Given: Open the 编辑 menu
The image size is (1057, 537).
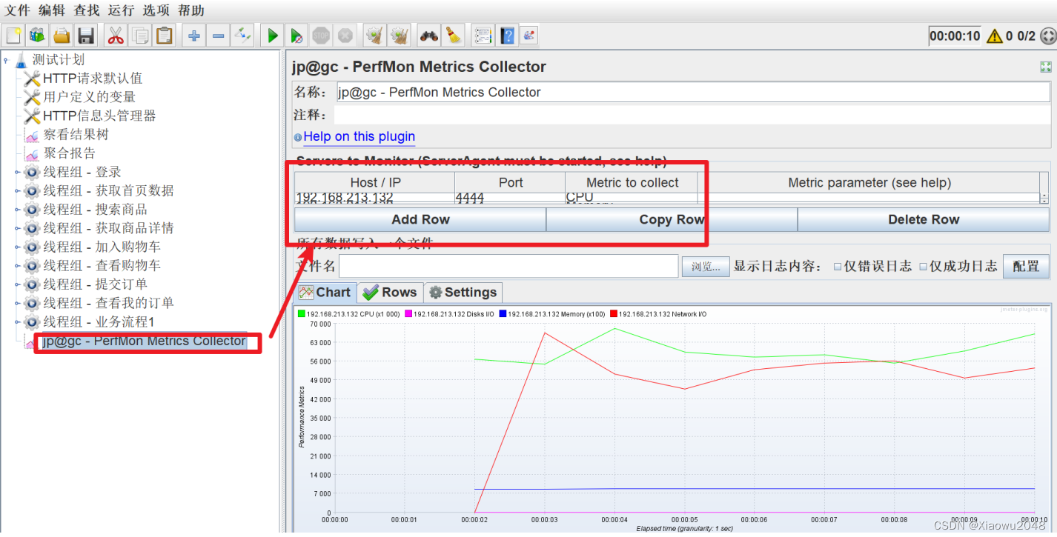Looking at the screenshot, I should [x=52, y=10].
